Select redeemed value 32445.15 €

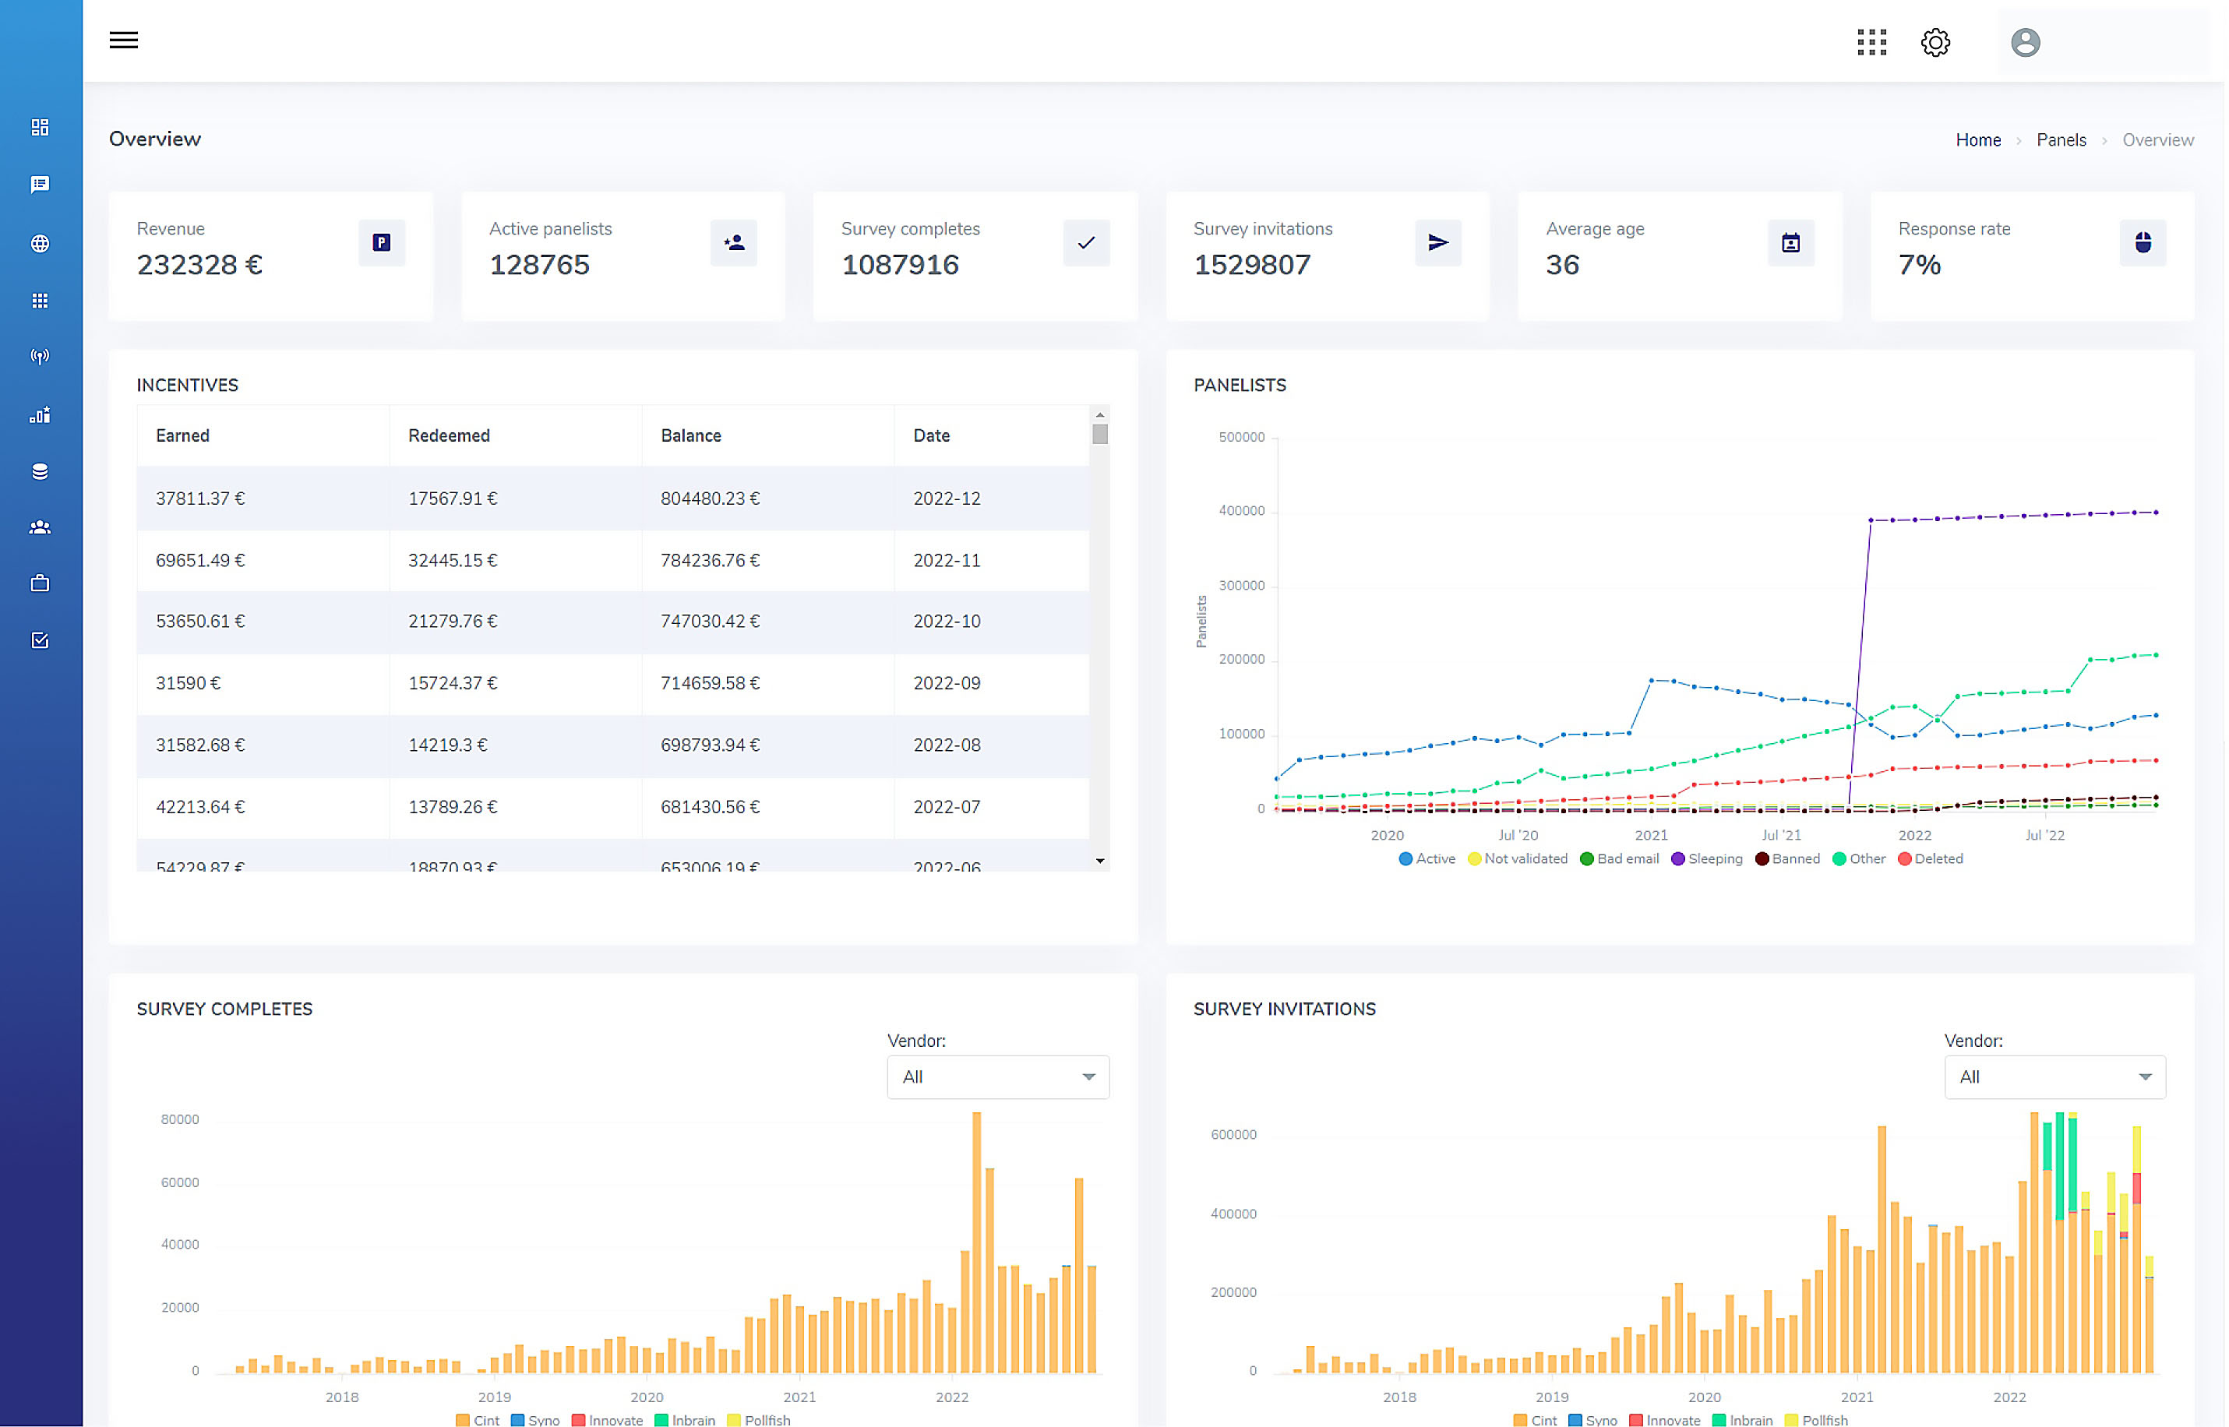point(453,561)
